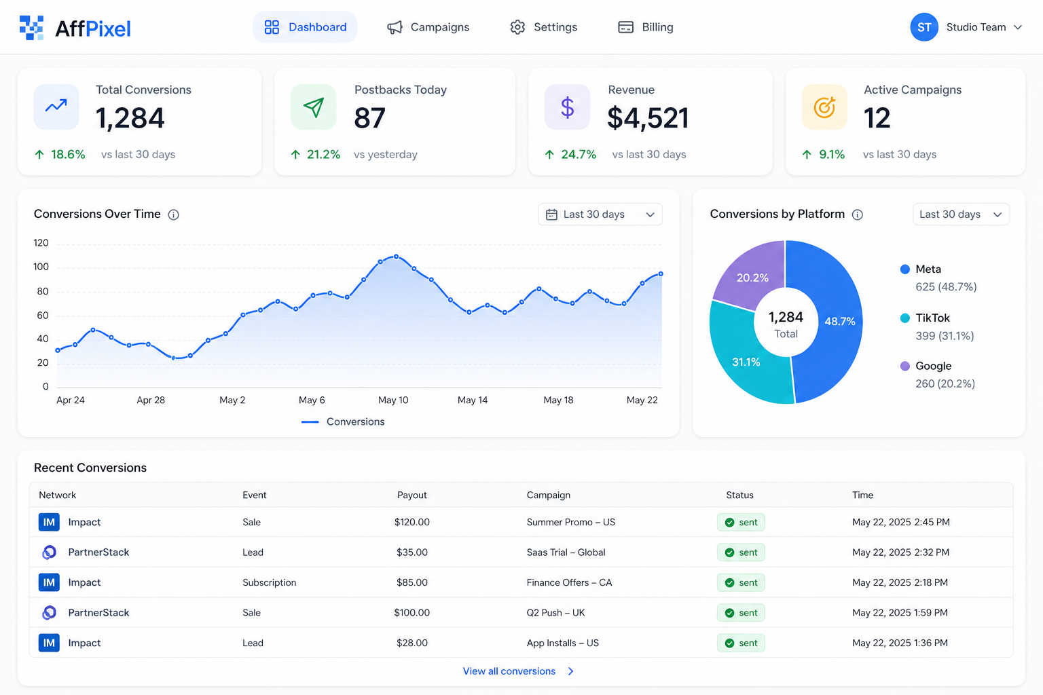Click the ST avatar circle

pyautogui.click(x=924, y=27)
